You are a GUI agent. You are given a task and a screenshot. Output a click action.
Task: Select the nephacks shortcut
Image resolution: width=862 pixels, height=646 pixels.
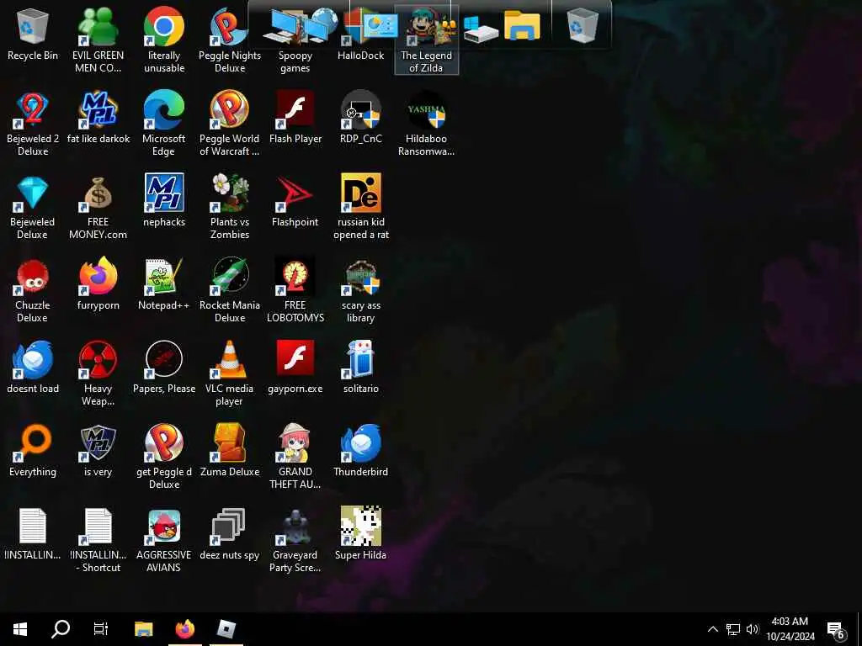pyautogui.click(x=164, y=201)
